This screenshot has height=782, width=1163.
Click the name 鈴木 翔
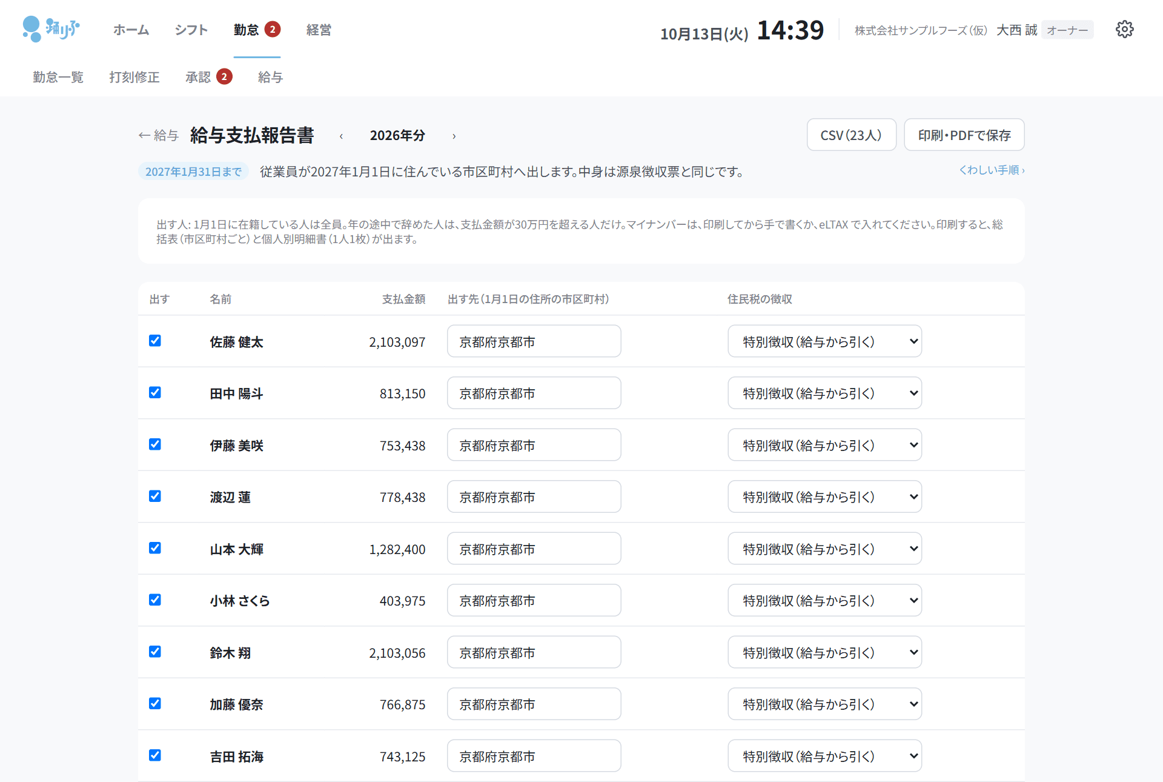click(230, 653)
